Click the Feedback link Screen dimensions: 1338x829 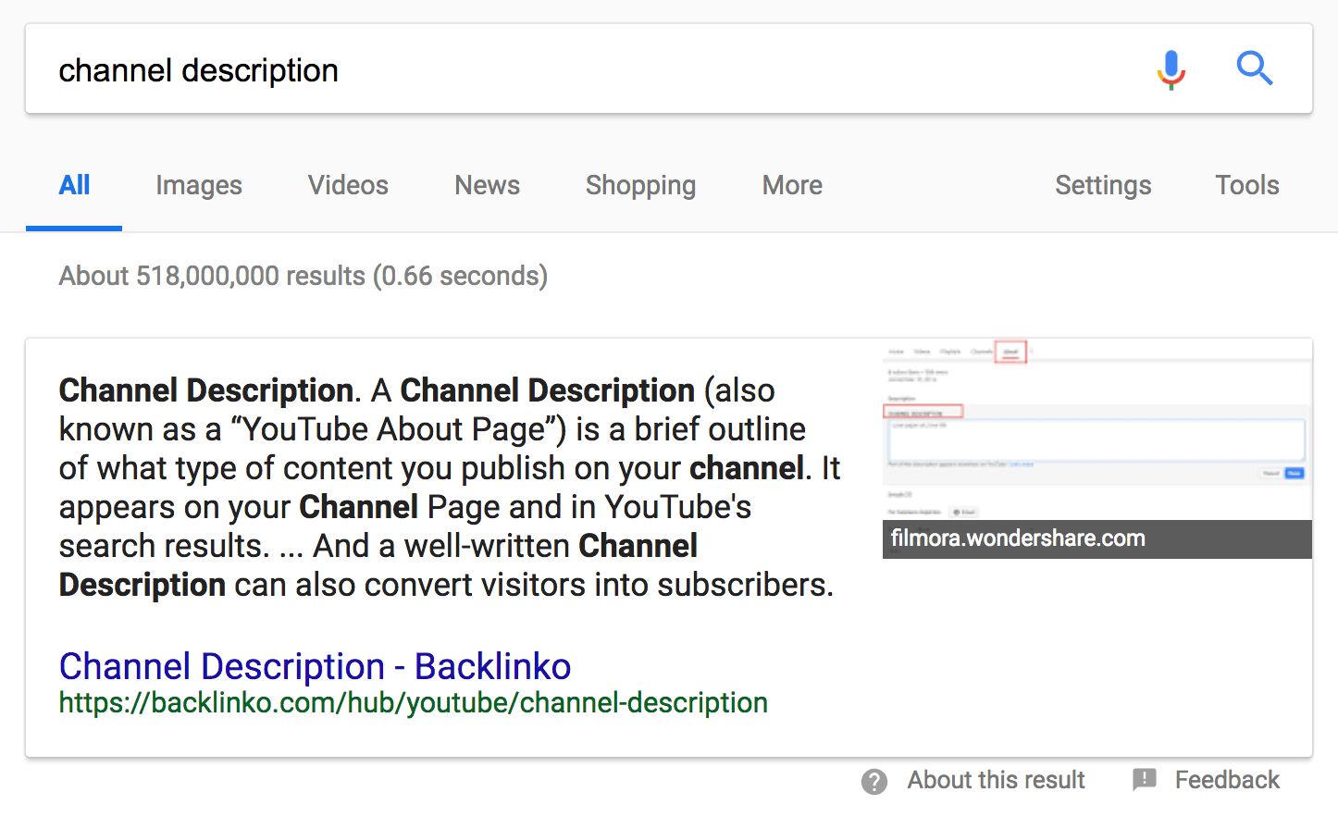tap(1227, 780)
